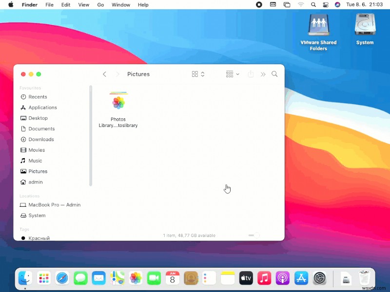Open Safari from the Dock
The image size is (390, 292).
coord(62,278)
